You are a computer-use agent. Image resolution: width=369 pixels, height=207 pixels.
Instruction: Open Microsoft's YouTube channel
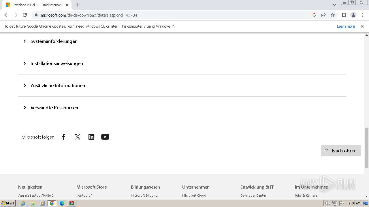coord(105,137)
